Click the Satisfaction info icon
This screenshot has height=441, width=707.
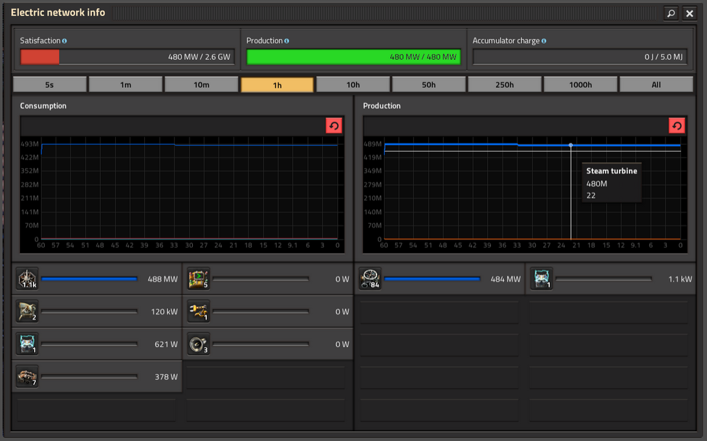(x=65, y=41)
